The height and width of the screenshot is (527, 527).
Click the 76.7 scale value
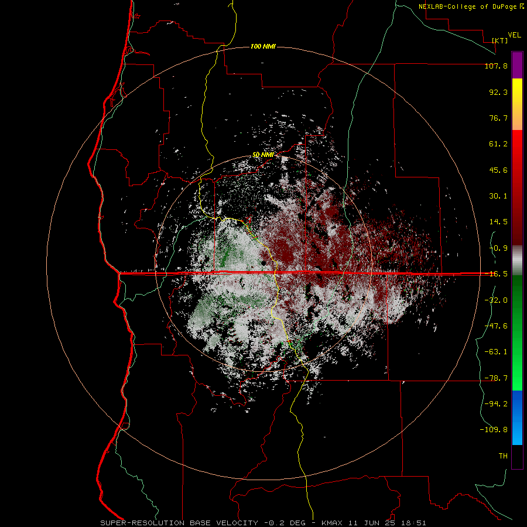(498, 118)
